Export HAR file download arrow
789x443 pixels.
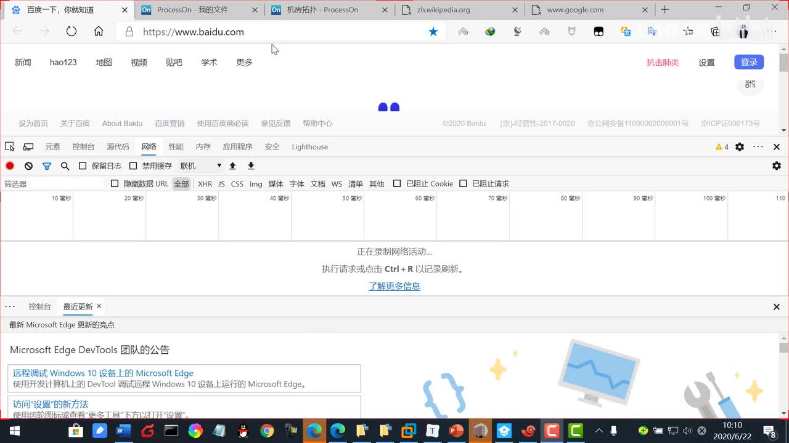pyautogui.click(x=251, y=166)
